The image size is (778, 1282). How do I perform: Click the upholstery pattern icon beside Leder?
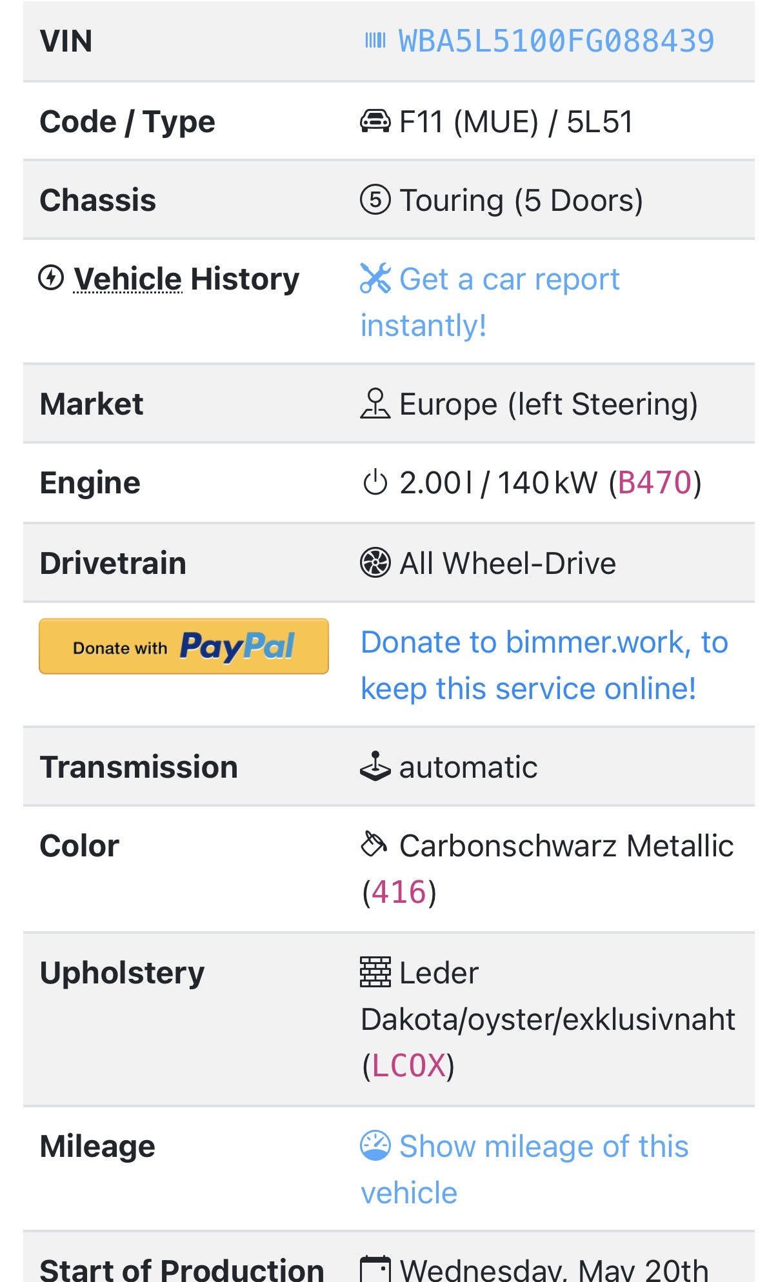[x=375, y=972]
